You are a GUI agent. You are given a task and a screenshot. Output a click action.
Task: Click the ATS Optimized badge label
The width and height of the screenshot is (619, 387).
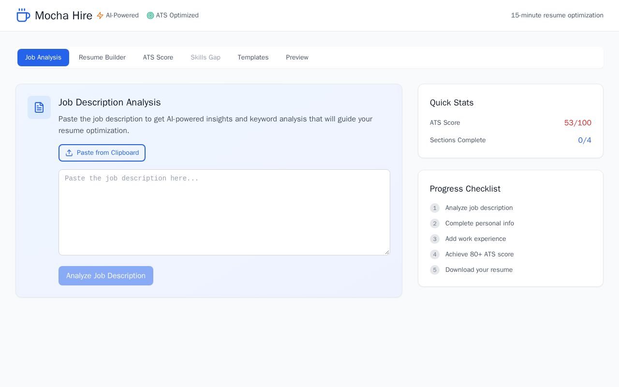click(x=177, y=15)
